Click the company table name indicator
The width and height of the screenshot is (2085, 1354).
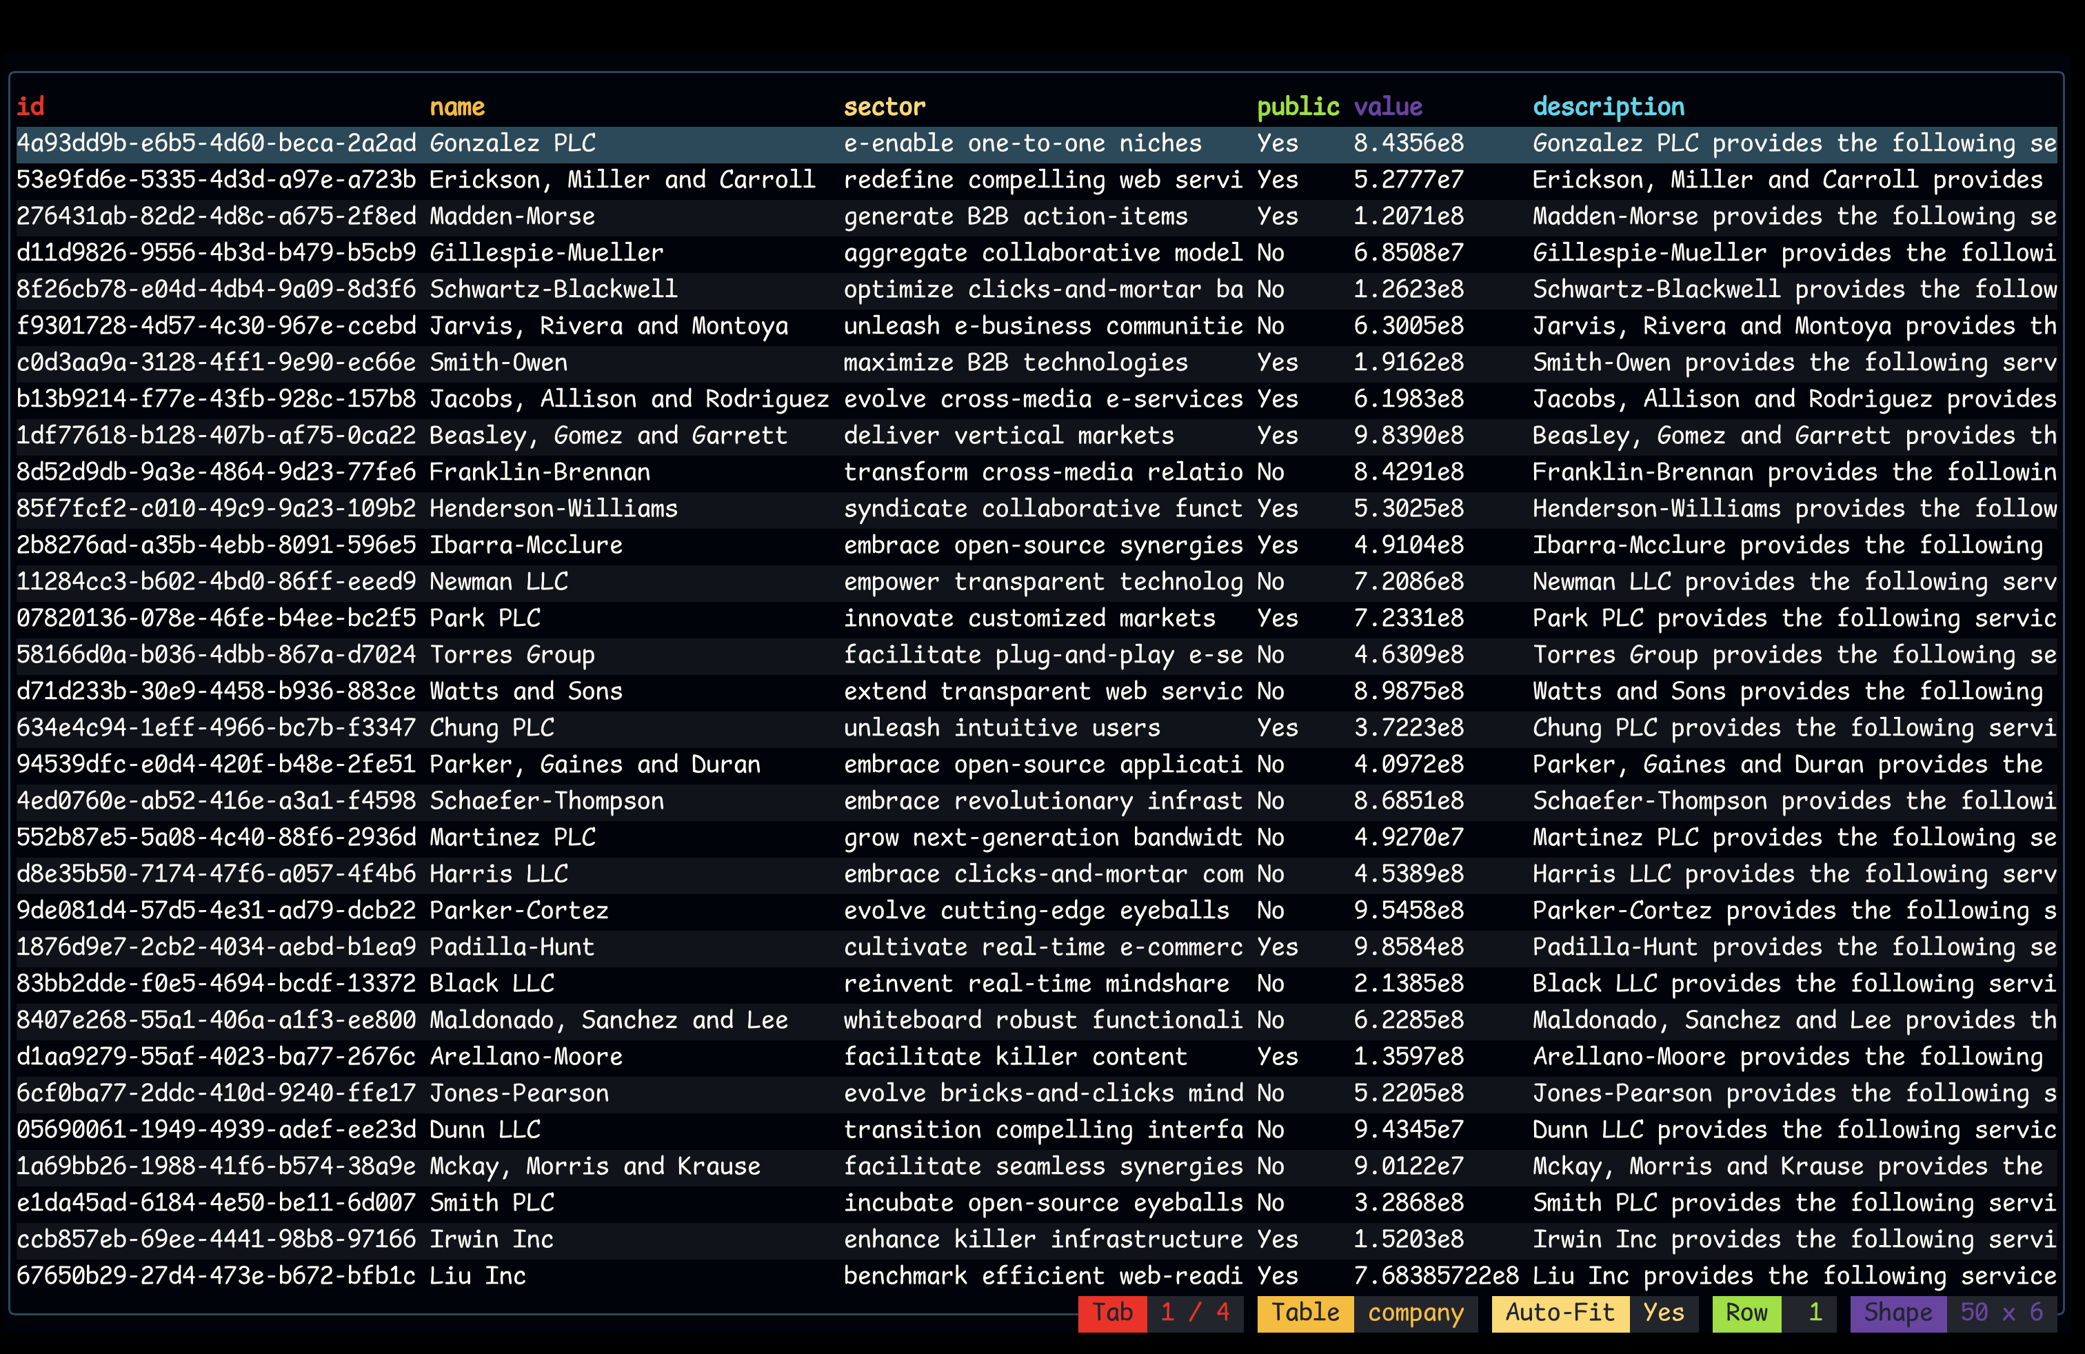(1415, 1312)
